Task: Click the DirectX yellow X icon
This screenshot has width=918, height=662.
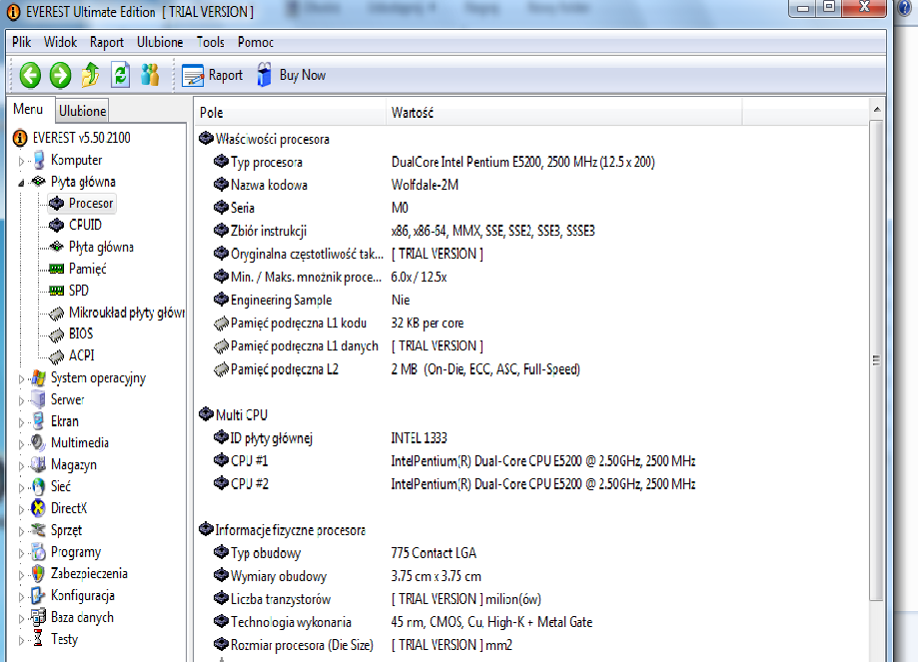Action: coord(38,508)
